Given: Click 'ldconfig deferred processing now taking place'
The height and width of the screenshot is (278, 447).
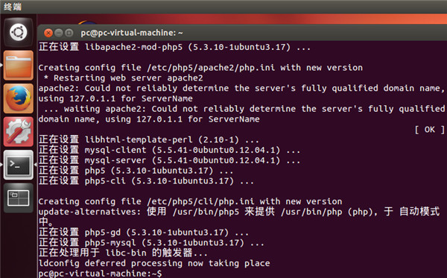Looking at the screenshot, I should point(154,263).
